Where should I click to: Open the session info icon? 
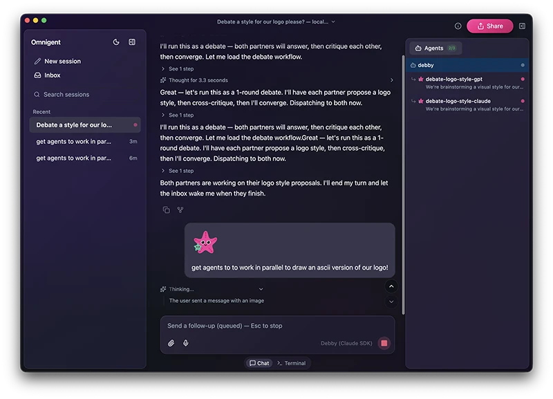coord(458,26)
